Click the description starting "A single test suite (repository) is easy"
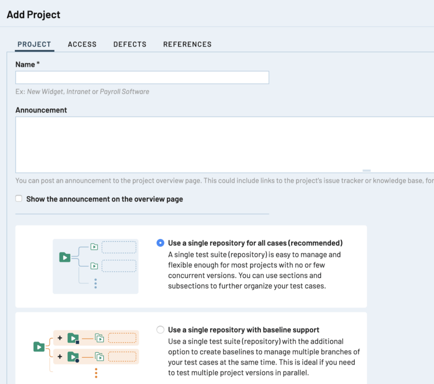The height and width of the screenshot is (384, 434). 254,270
